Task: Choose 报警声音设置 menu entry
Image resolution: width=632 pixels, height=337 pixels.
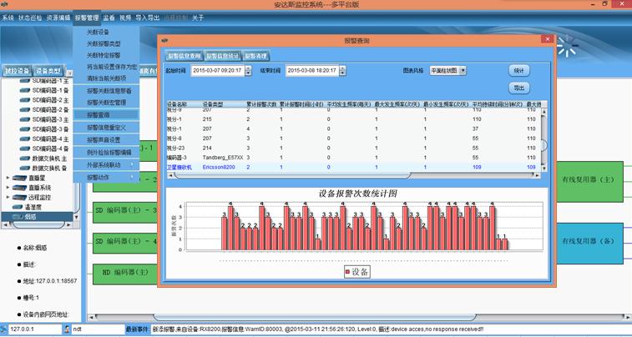Action: [x=106, y=139]
